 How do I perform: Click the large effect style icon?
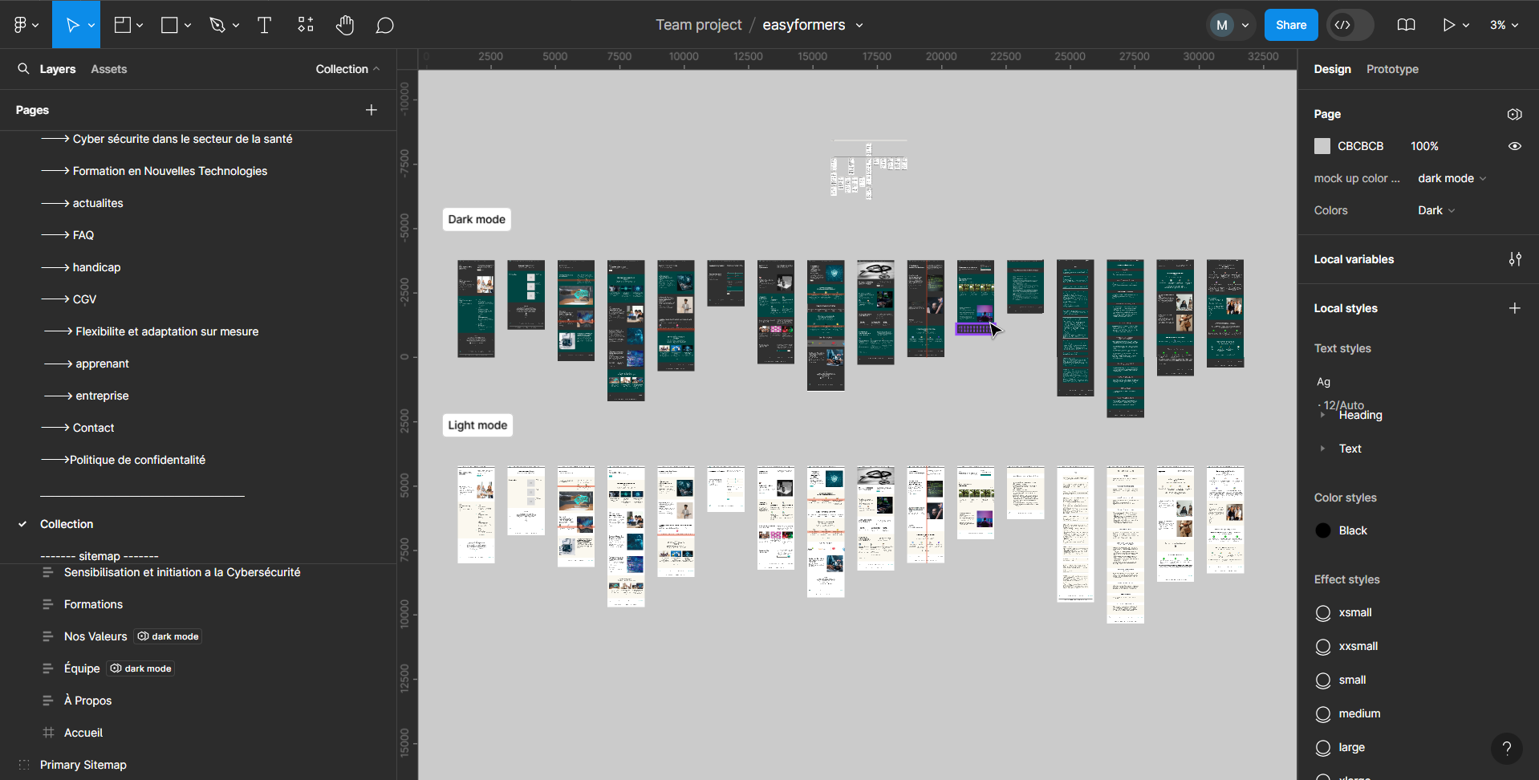click(1323, 748)
